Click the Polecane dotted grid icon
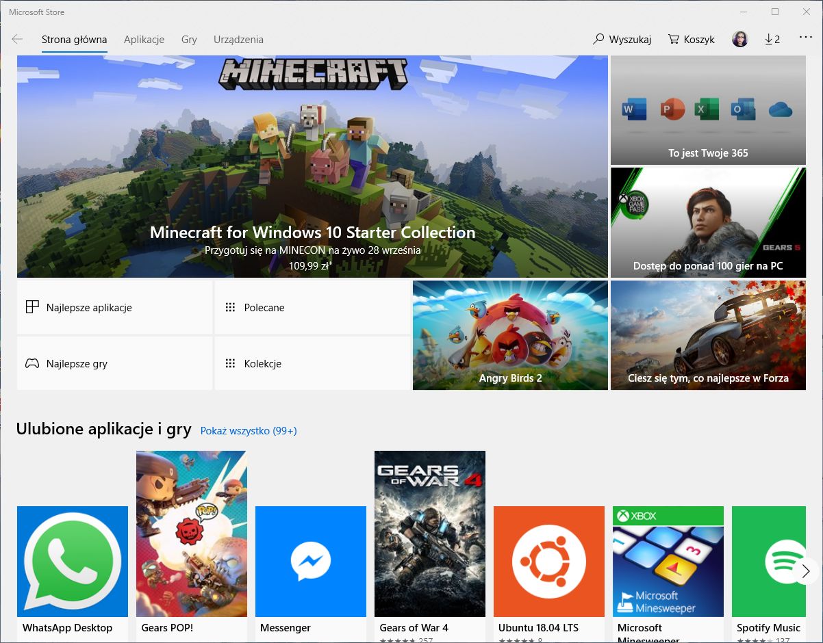The width and height of the screenshot is (823, 643). click(230, 307)
